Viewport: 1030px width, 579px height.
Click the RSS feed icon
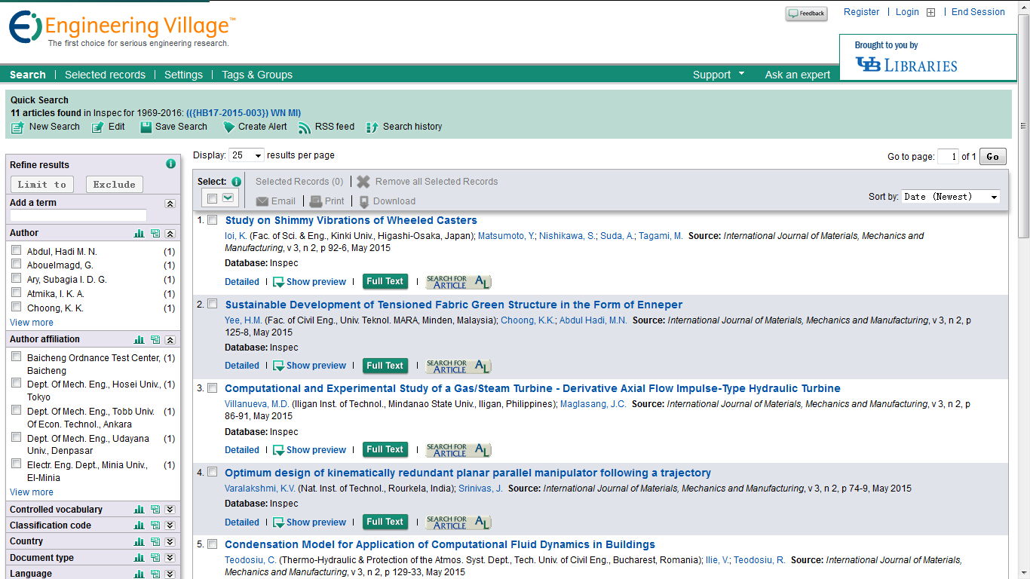click(304, 127)
